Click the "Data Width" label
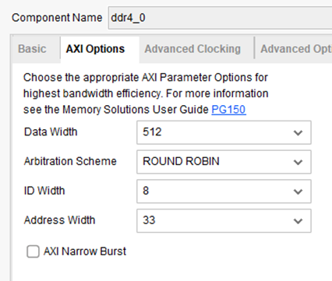The image size is (332, 281). point(51,132)
